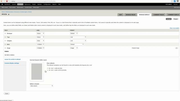Viewport: 180px width, 101px height.
Task: Go to Structure breadcrumb
Action: (17, 12)
